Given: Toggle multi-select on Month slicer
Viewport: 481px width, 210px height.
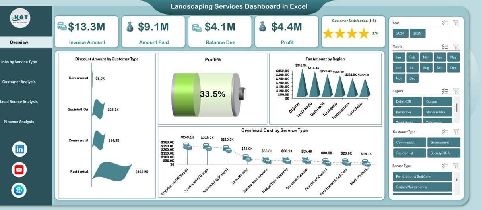Looking at the screenshot, I should (x=445, y=47).
